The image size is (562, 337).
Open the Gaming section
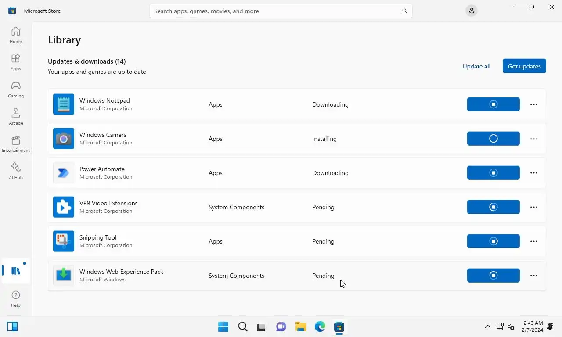click(16, 90)
